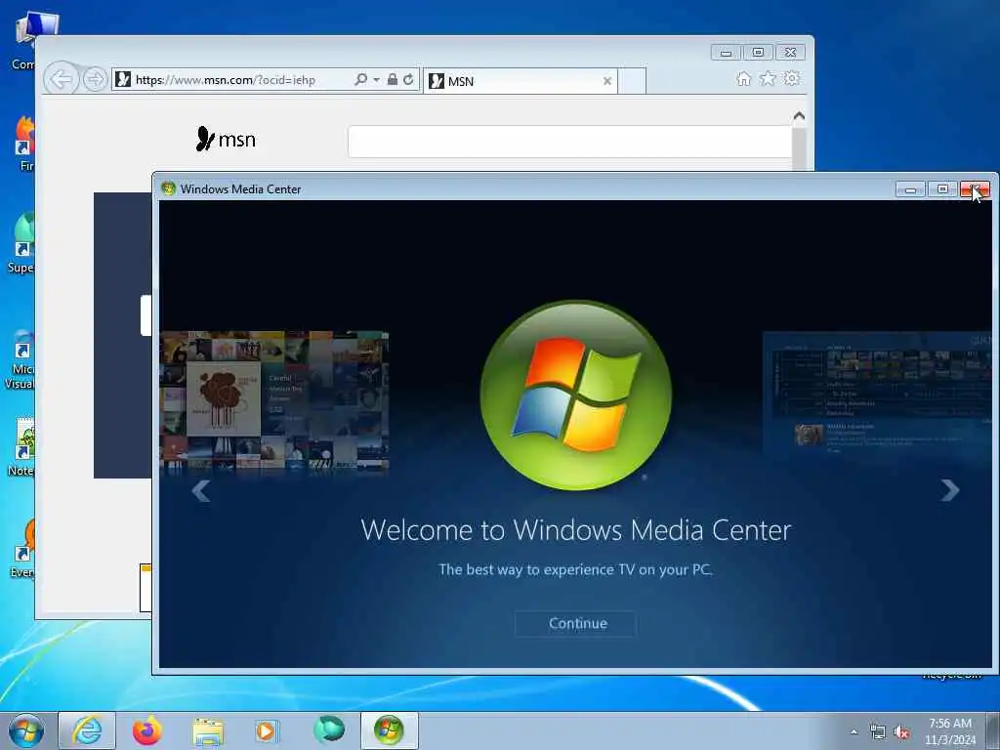Click Windows Media Center taskbar button

point(389,730)
